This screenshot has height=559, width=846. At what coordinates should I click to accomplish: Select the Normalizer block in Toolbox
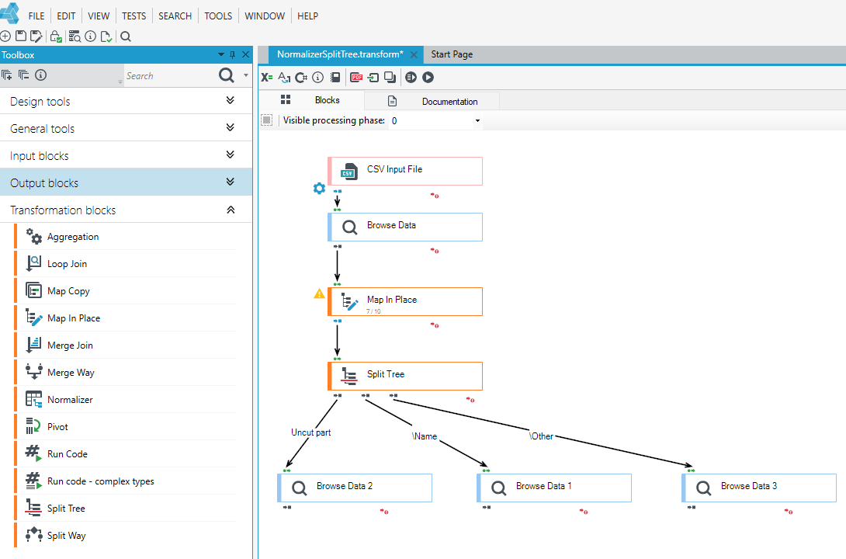click(x=126, y=399)
